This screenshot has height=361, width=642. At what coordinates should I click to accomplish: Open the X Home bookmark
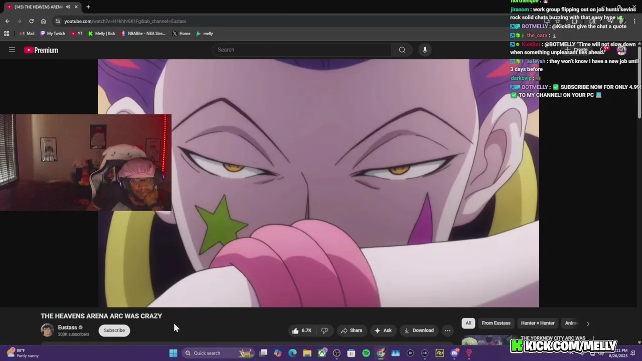pos(181,34)
